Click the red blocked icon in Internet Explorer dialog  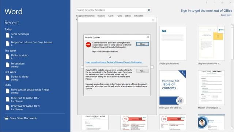pyautogui.click(x=88, y=45)
